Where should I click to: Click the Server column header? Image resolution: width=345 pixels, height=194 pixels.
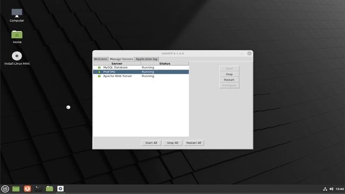117,64
